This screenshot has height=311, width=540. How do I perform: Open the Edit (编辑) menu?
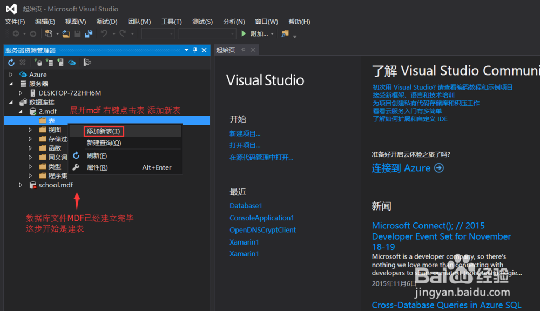pos(45,22)
